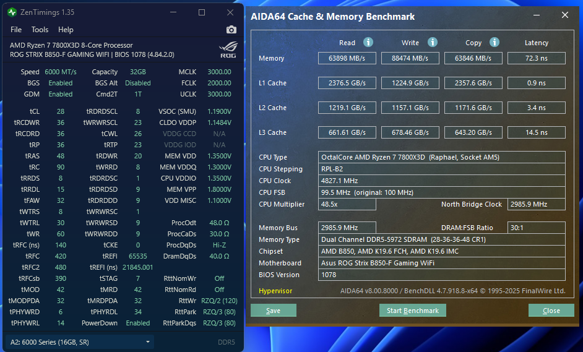Click the BIOS Version 1078 field

(x=442, y=275)
